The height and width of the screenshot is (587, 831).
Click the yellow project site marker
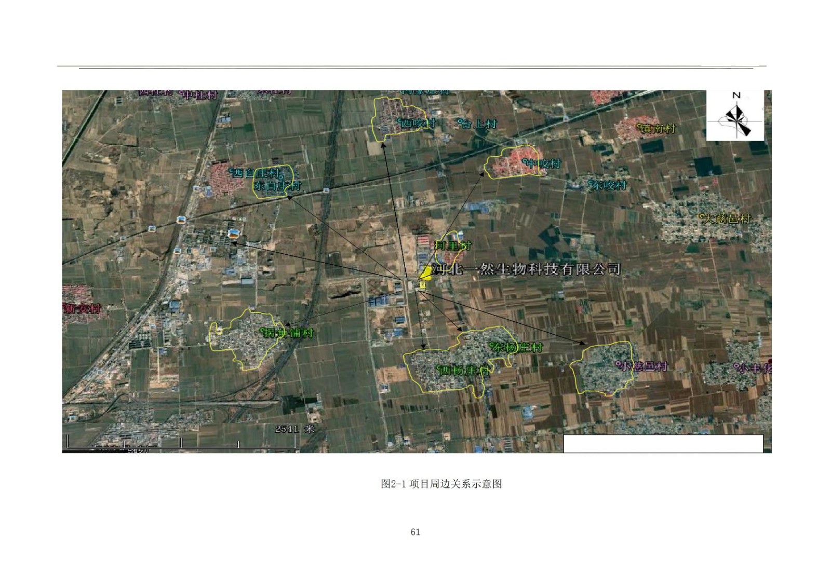tap(425, 274)
